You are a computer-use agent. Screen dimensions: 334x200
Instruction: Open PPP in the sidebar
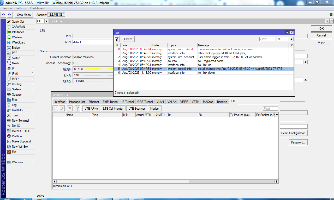15,53
